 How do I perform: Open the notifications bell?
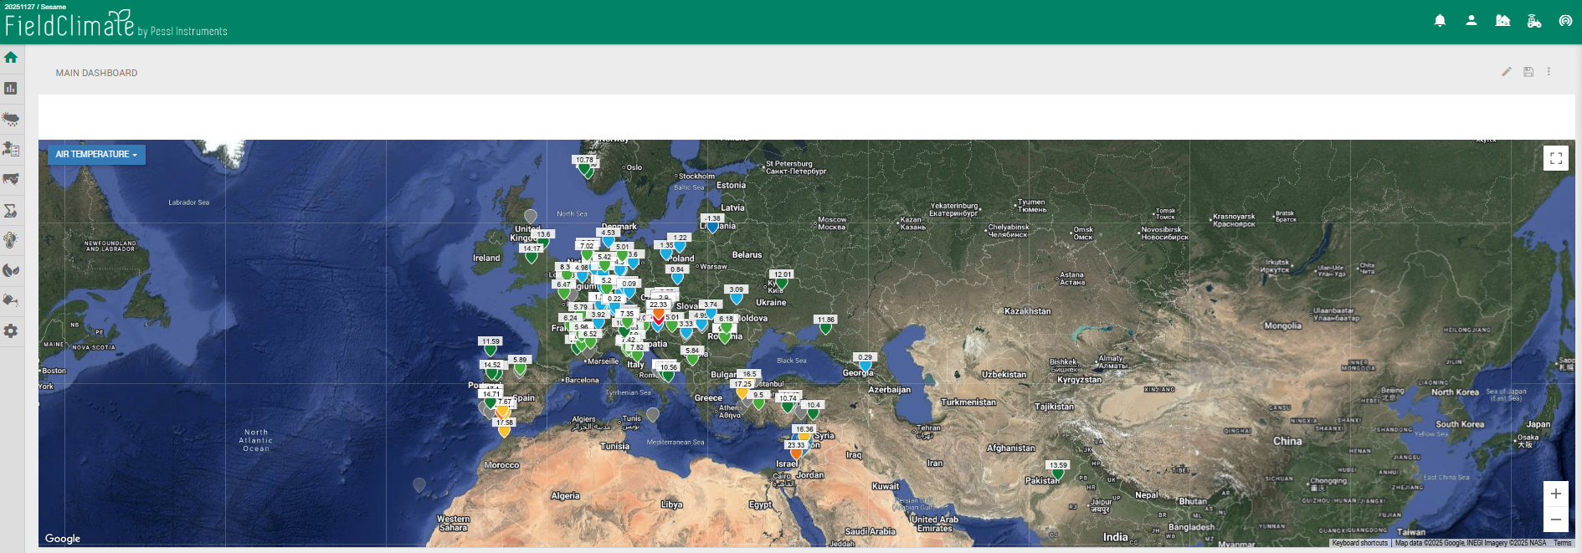[x=1440, y=21]
